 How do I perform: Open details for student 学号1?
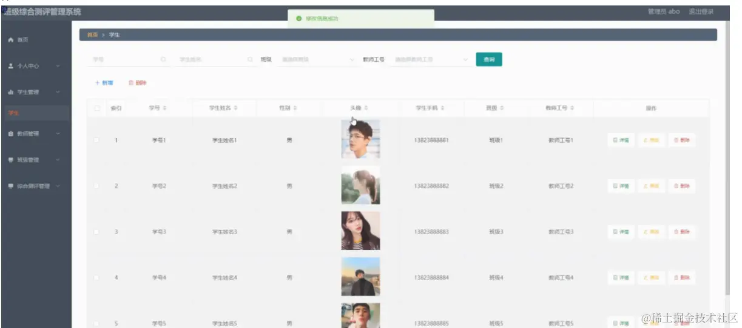tap(621, 140)
